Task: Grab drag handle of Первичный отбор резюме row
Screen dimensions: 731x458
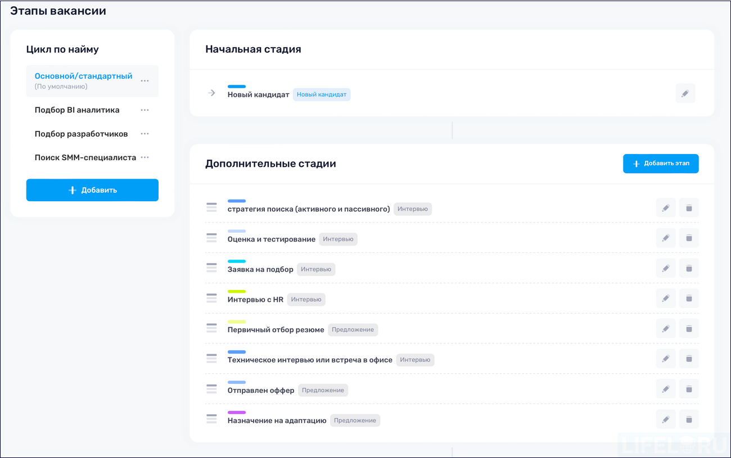Action: pyautogui.click(x=211, y=328)
